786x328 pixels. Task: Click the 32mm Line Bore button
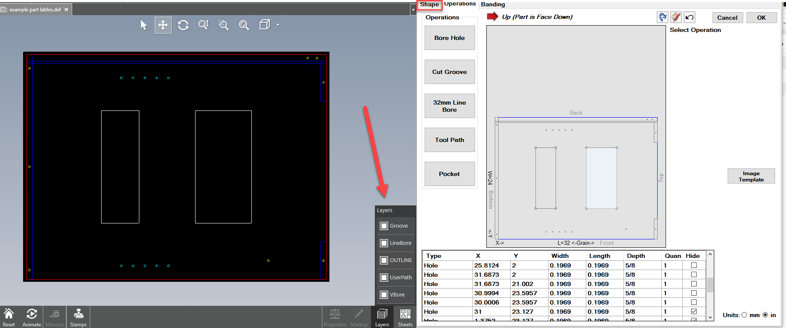449,106
